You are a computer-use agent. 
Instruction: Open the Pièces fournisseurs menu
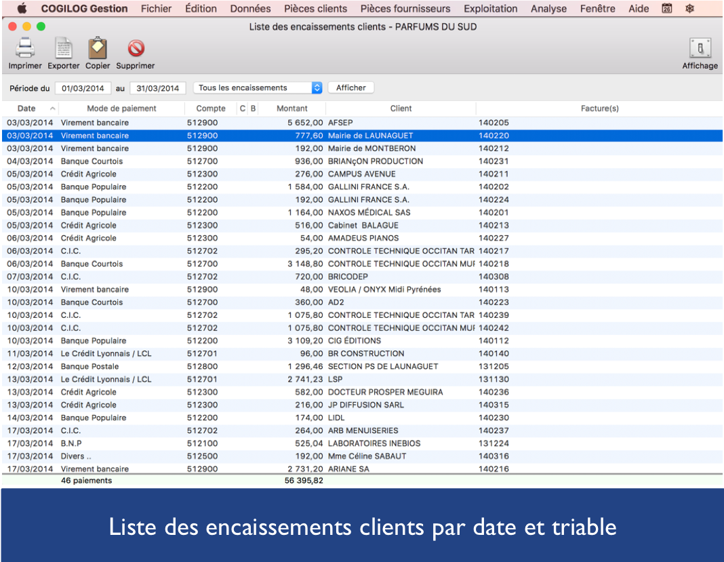point(405,8)
